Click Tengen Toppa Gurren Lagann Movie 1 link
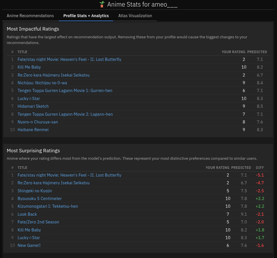Viewport: 277px width, 258px height. point(65,91)
